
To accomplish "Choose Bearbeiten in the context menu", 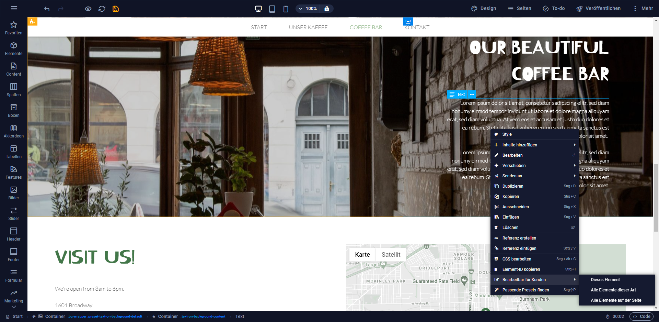I will click(x=535, y=155).
